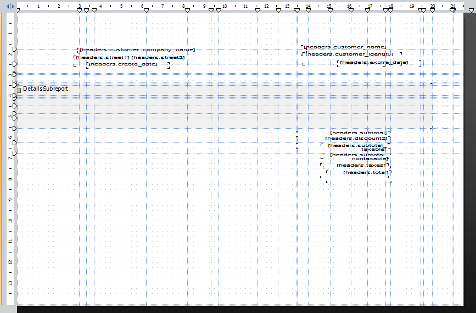476x313 pixels.
Task: Select the headers.create_date field
Action: click(x=122, y=64)
